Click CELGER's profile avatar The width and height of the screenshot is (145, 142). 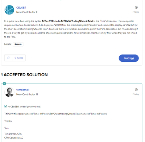coord(9,10)
